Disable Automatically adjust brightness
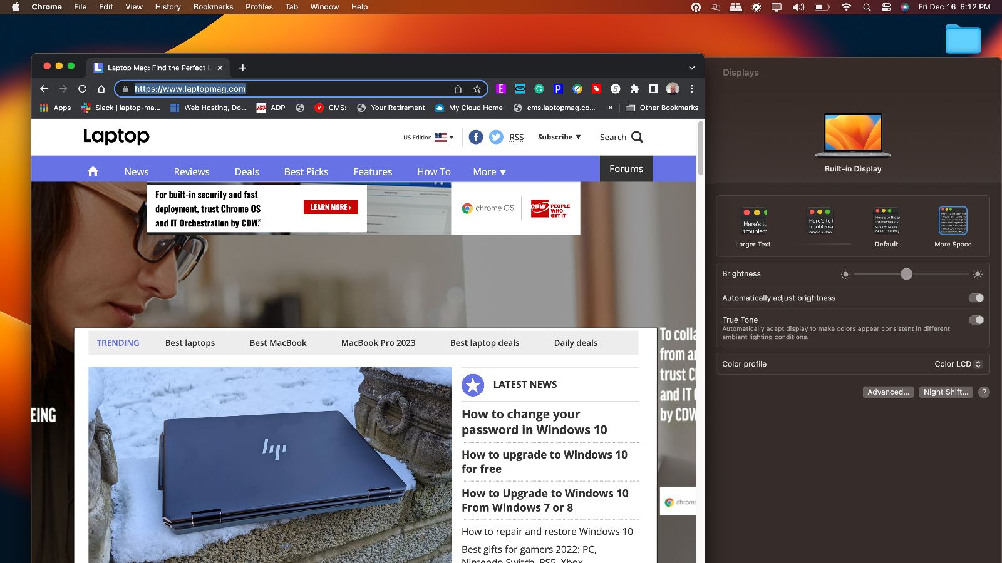The image size is (1002, 563). (975, 298)
